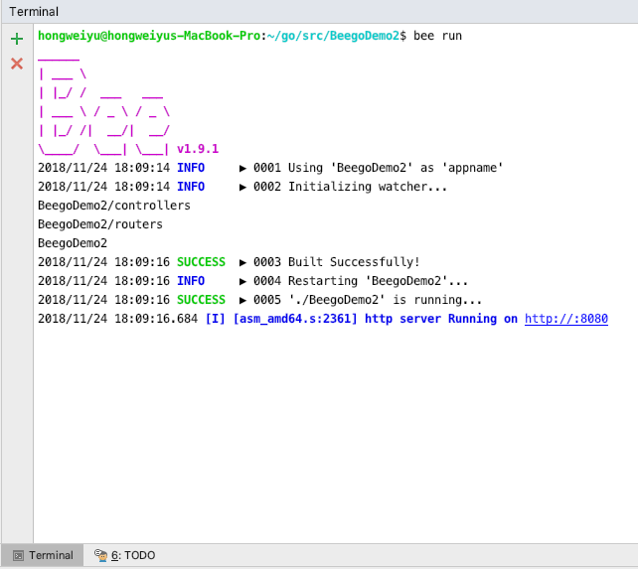The height and width of the screenshot is (569, 638).
Task: Click the [asm_amd64.s:2361] source reference
Action: [295, 319]
